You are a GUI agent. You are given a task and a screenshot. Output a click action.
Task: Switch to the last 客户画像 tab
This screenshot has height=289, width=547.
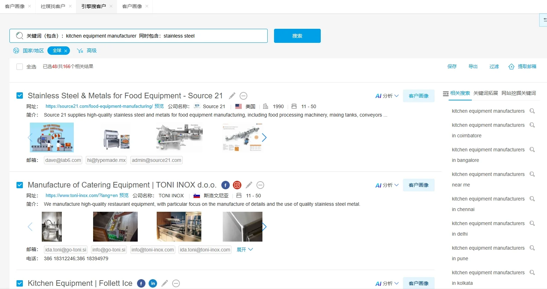click(132, 6)
